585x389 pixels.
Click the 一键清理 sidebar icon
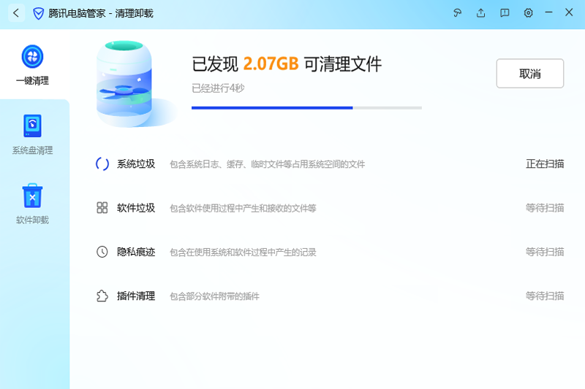[x=33, y=56]
